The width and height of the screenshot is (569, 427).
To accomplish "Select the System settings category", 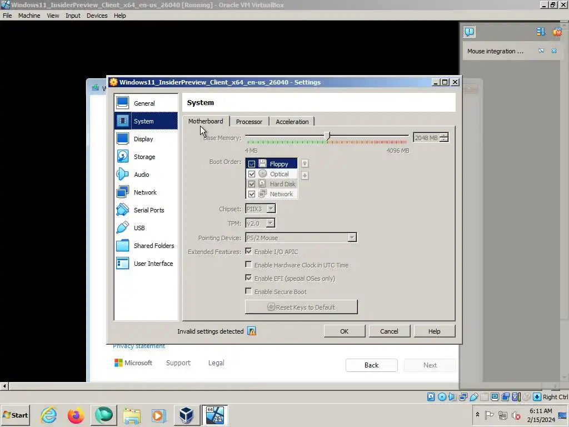I will point(146,121).
